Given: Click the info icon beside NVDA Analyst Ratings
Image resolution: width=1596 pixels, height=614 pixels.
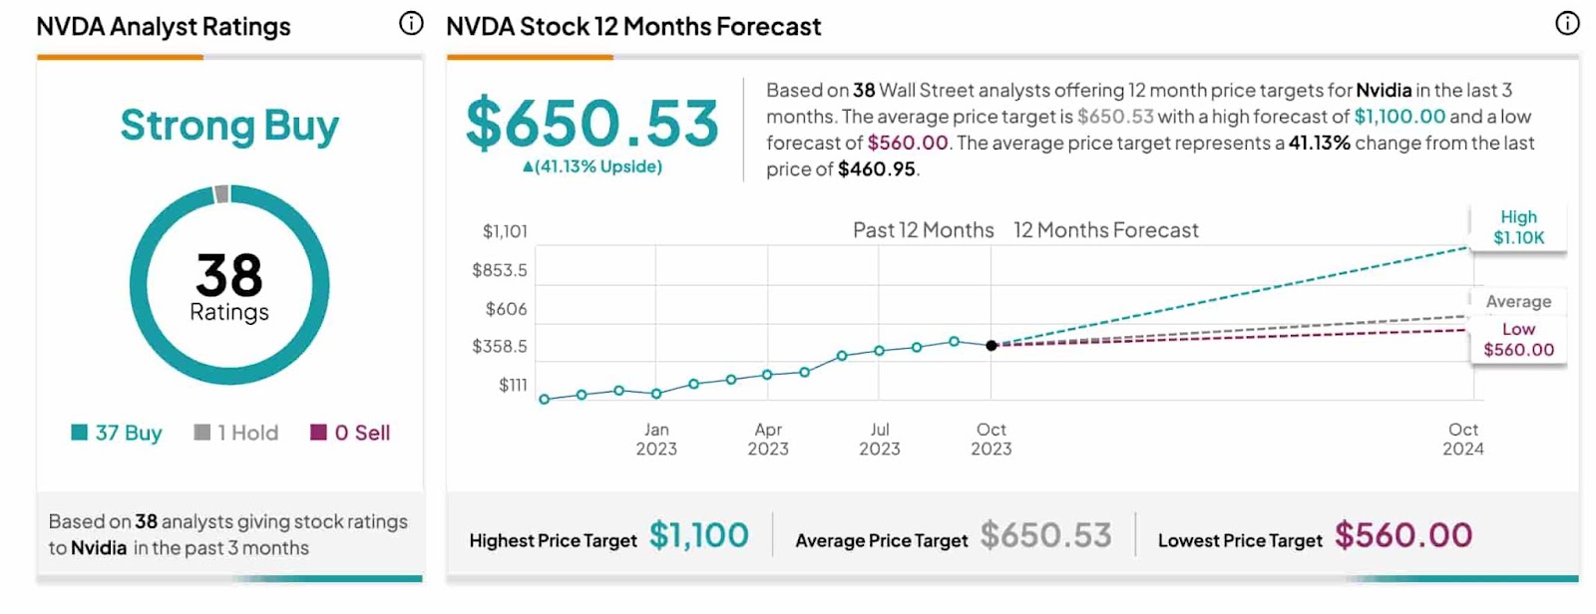Looking at the screenshot, I should pyautogui.click(x=411, y=24).
